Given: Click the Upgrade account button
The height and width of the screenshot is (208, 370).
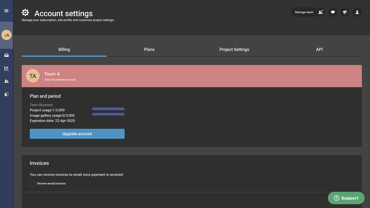Looking at the screenshot, I should [77, 134].
